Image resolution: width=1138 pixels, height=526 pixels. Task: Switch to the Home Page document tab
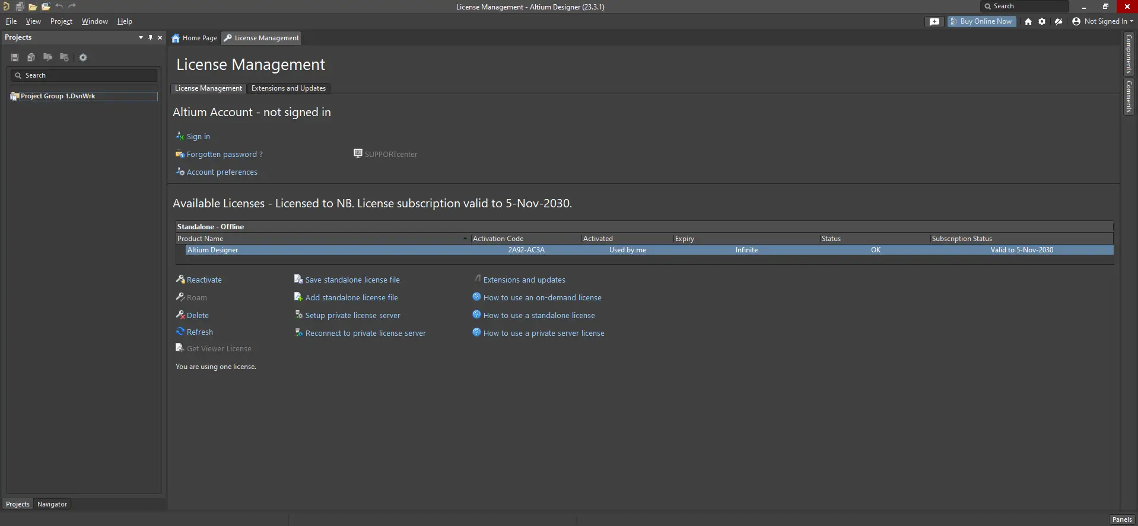pos(195,38)
